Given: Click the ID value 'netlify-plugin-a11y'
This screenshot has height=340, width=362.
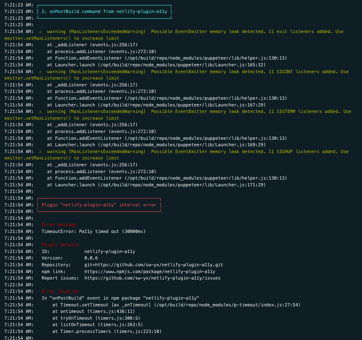Looking at the screenshot, I should pyautogui.click(x=110, y=251).
